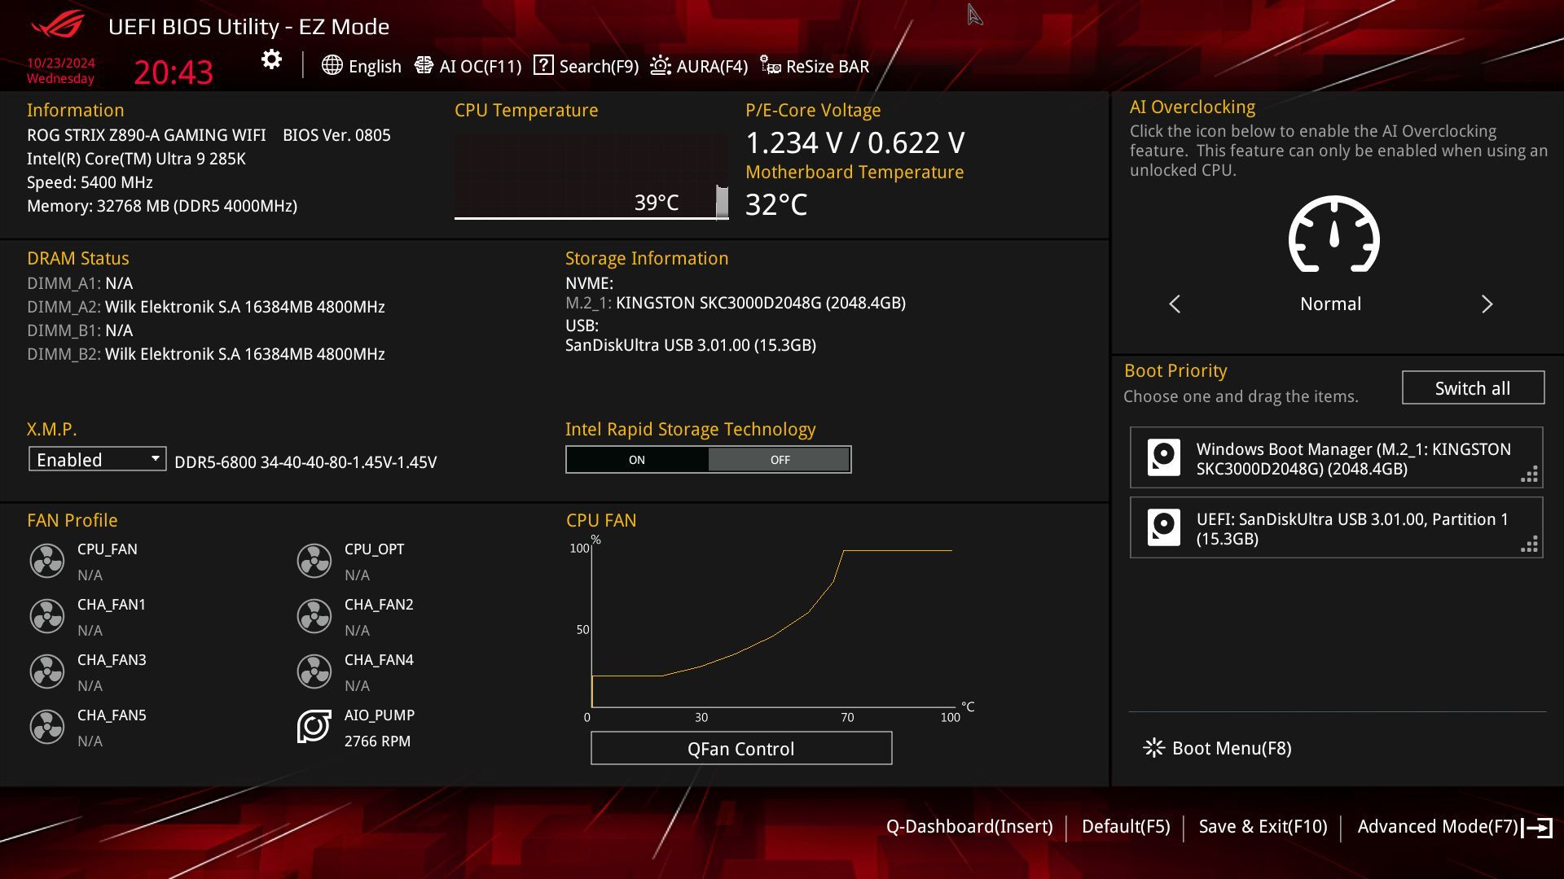Click the ReSize BAR icon
The width and height of the screenshot is (1564, 879).
click(x=771, y=65)
